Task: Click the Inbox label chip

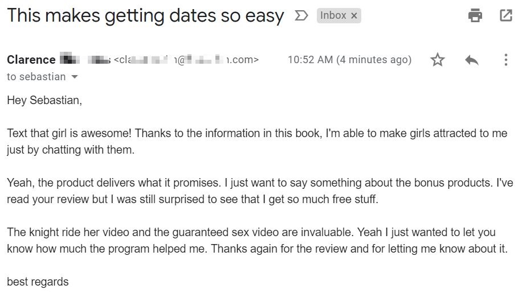Action: (333, 15)
